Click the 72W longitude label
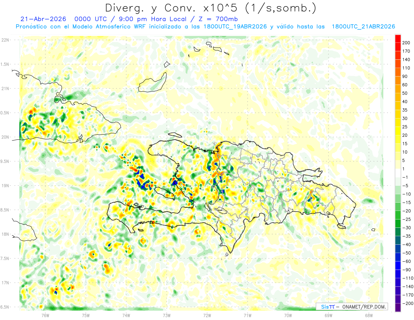The height and width of the screenshot is (320, 414). click(x=207, y=315)
